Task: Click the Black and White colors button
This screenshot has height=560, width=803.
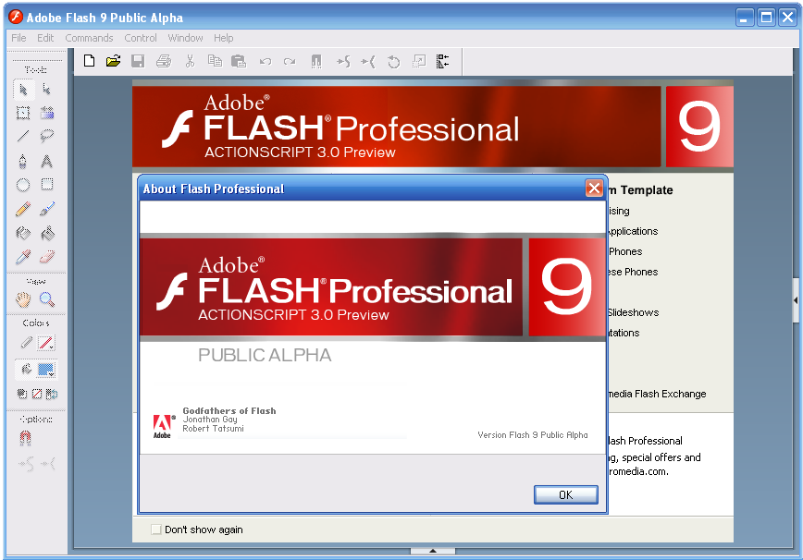Action: click(x=22, y=394)
